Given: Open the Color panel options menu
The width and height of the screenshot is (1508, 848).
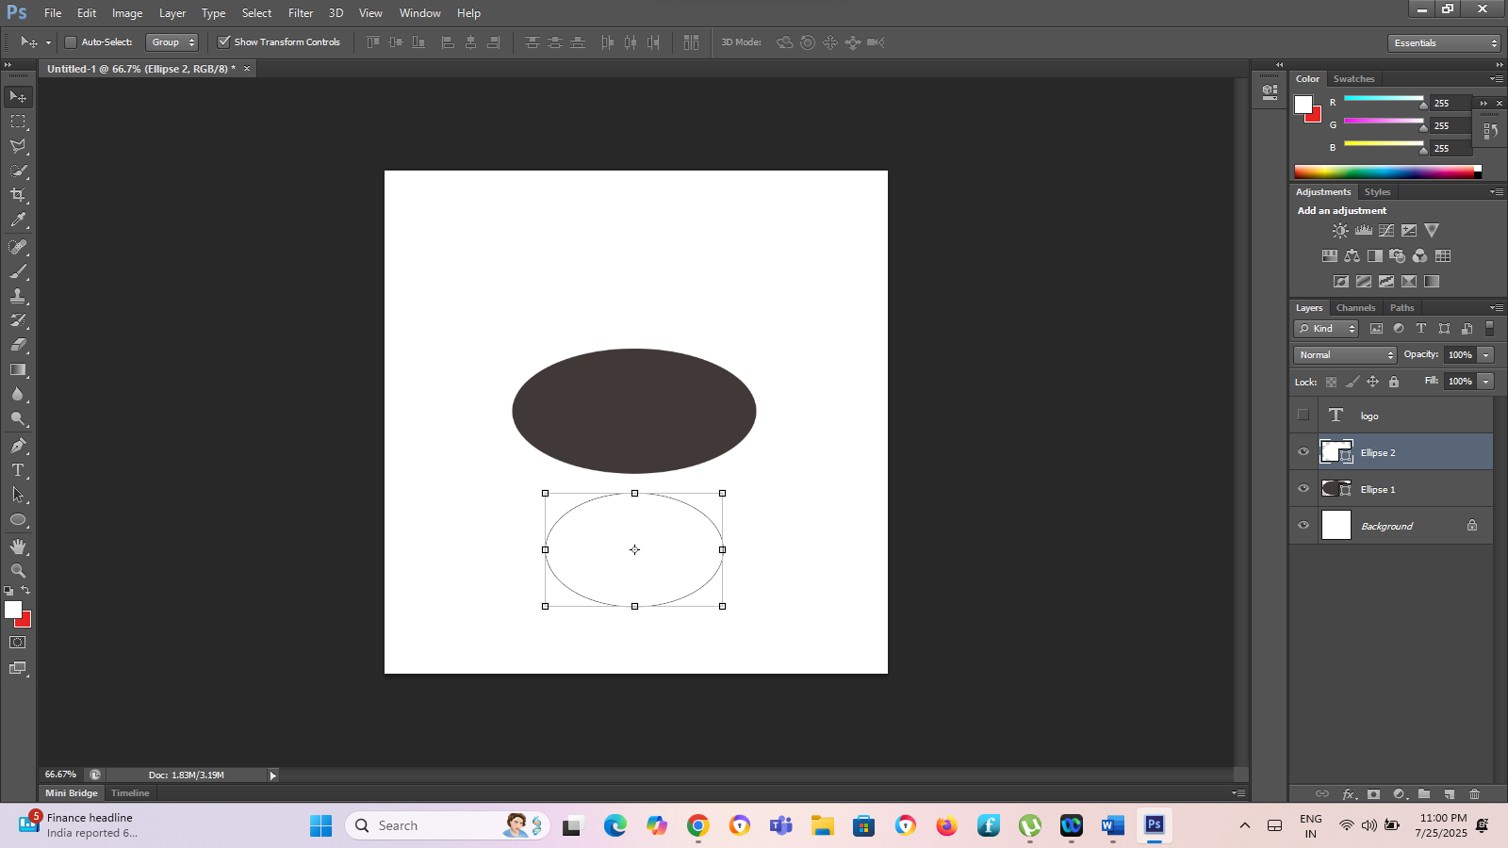Looking at the screenshot, I should coord(1497,79).
